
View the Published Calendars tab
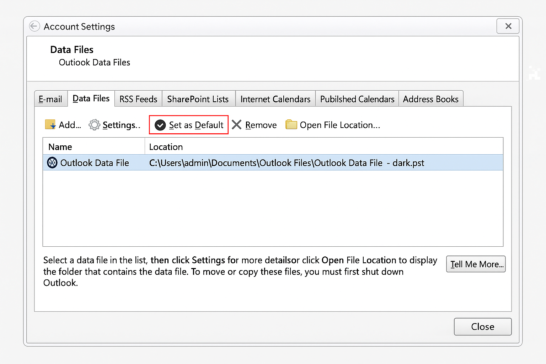point(357,99)
